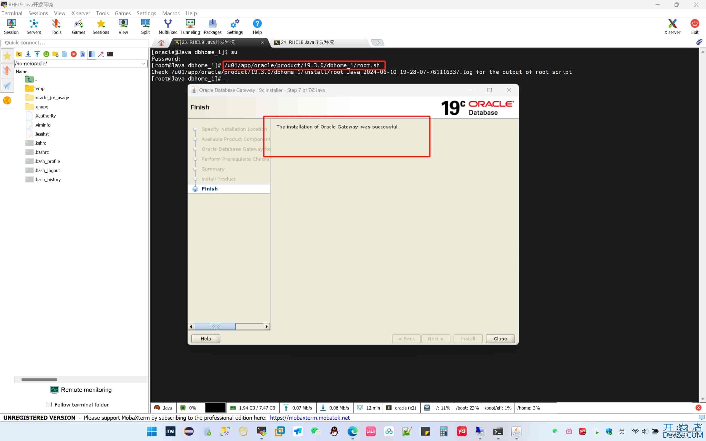Expand the Finish step in installer
This screenshot has height=441, width=706.
[209, 188]
